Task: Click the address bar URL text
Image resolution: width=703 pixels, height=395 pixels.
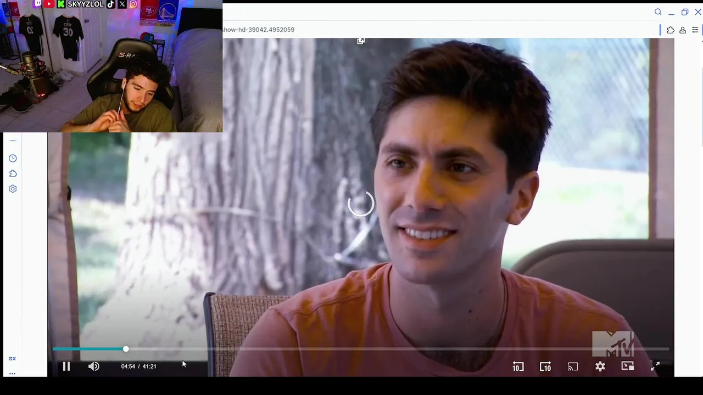Action: (x=259, y=30)
